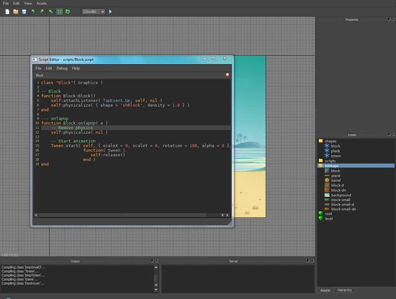
Task: Select the scripts folder in Assets tree
Action: coord(330,161)
